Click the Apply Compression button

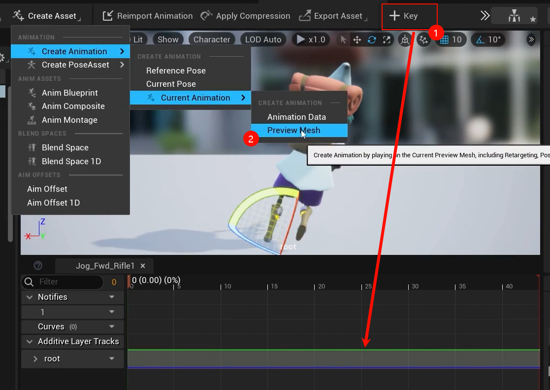(246, 16)
